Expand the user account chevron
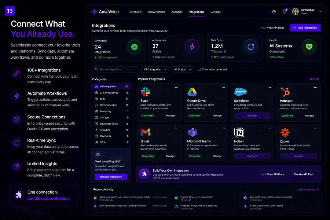The image size is (330, 220). [x=320, y=12]
